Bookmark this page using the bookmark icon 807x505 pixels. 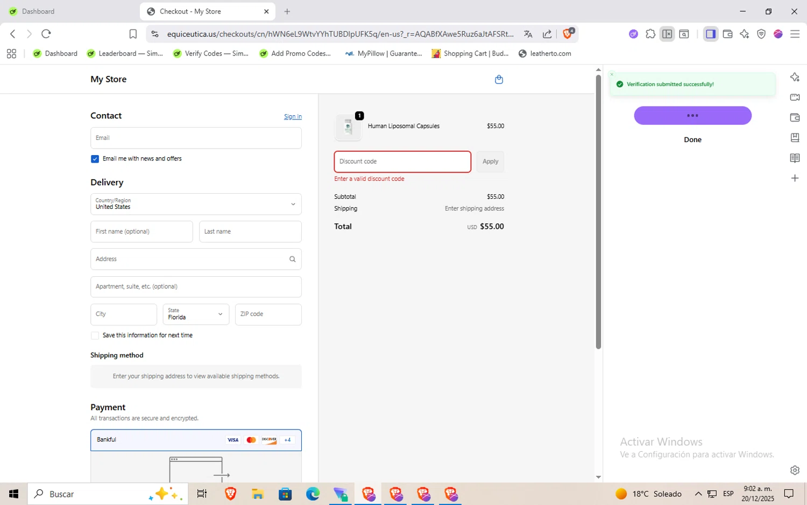point(133,34)
